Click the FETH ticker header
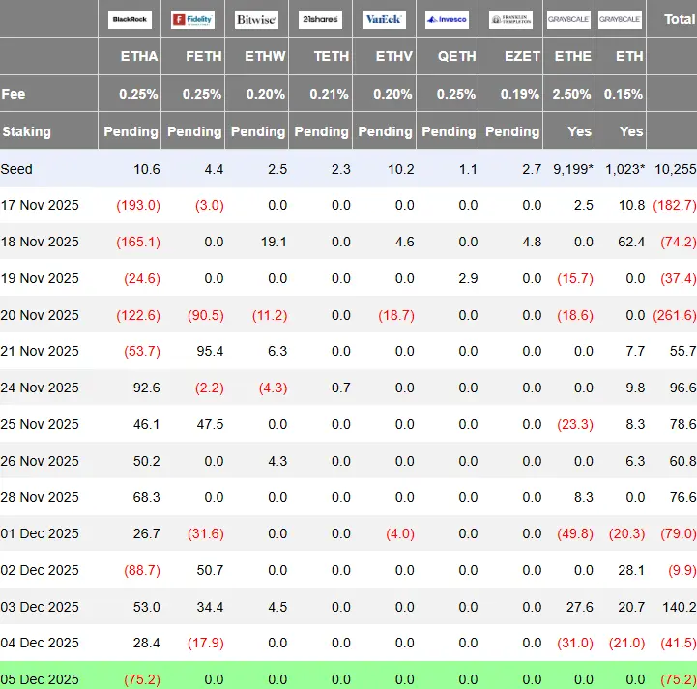 coord(203,56)
